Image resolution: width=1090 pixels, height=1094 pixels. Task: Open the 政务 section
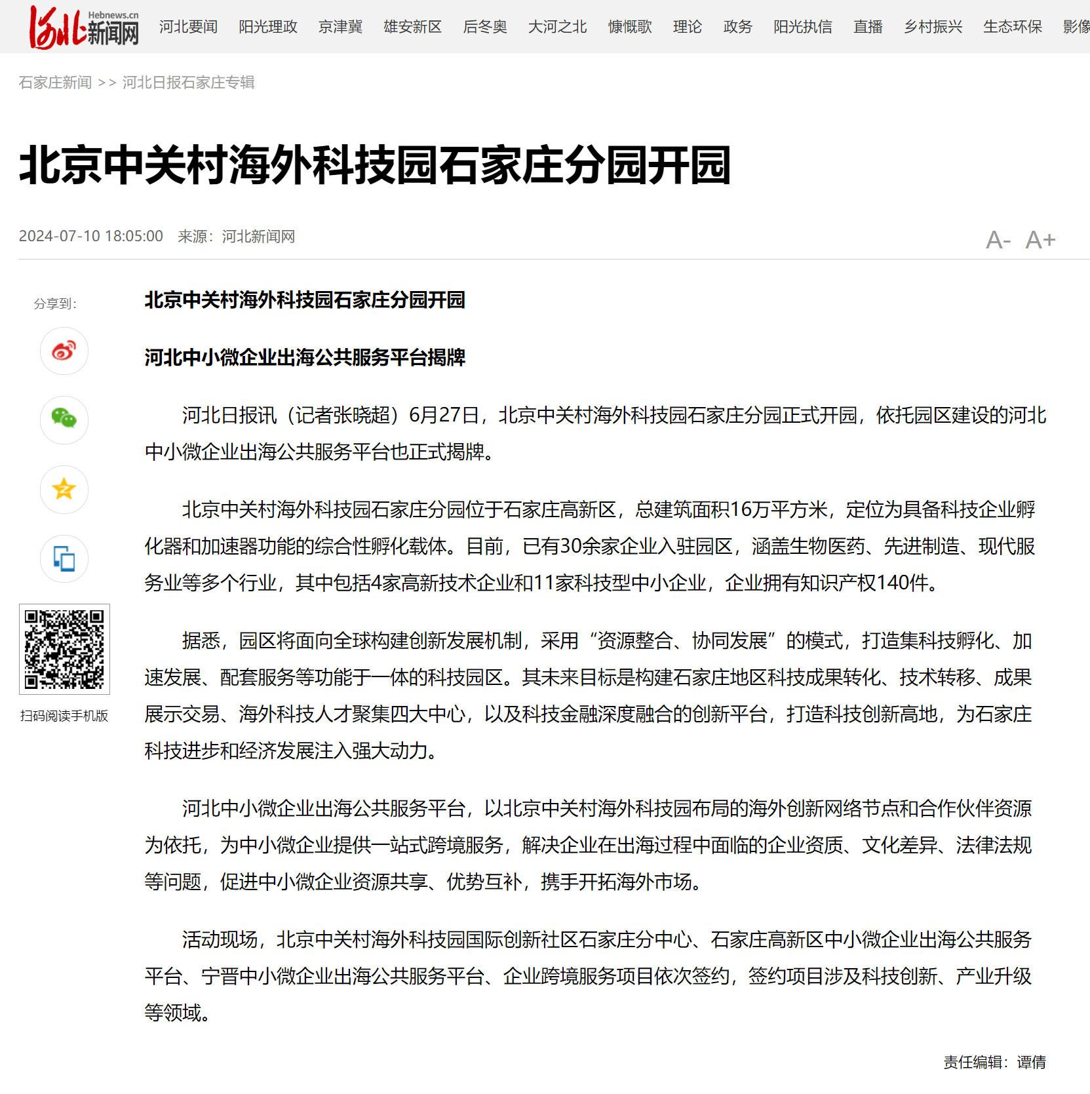coord(738,27)
